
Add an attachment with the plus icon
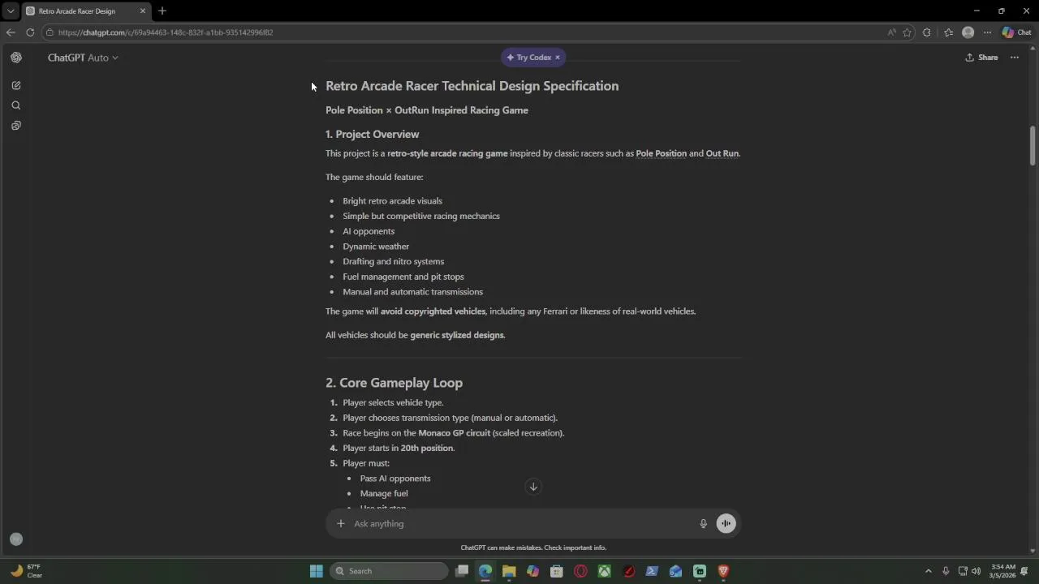(x=341, y=523)
